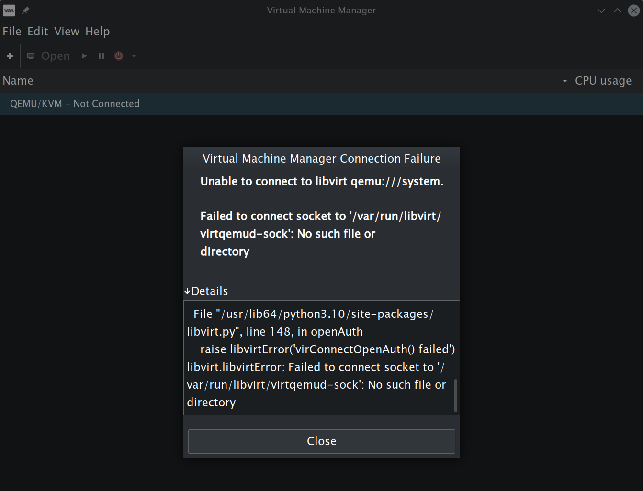The width and height of the screenshot is (643, 491).
Task: Open the Edit menu
Action: tap(38, 32)
